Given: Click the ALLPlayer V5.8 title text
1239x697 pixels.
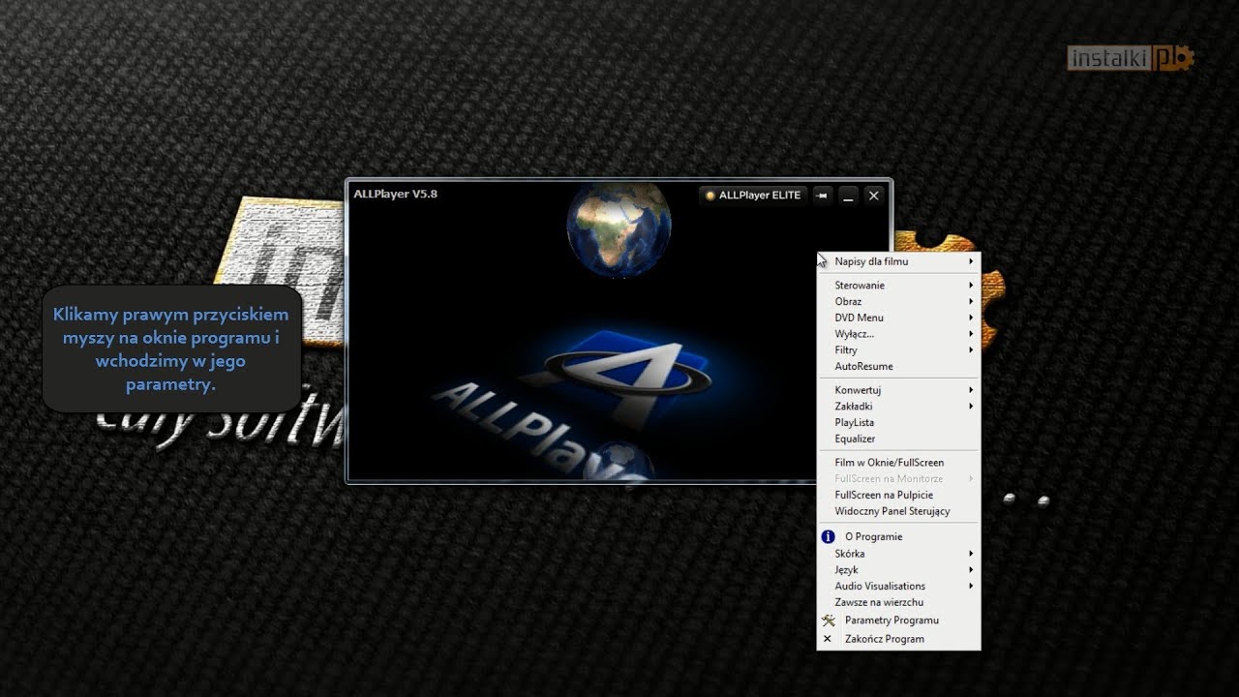Looking at the screenshot, I should (395, 194).
